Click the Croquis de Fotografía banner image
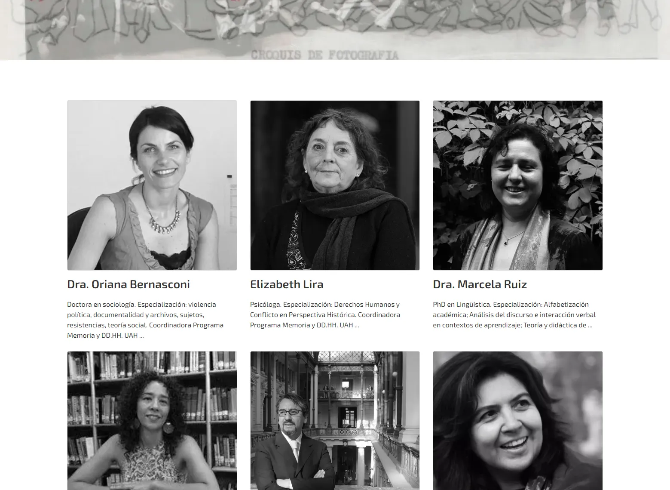Image resolution: width=670 pixels, height=490 pixels. (335, 30)
